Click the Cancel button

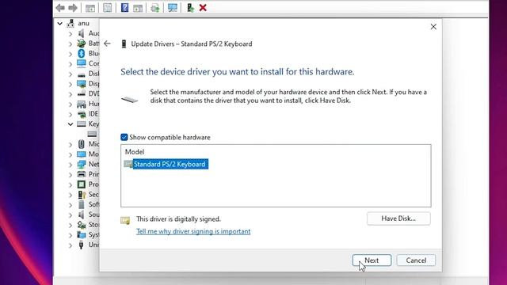click(x=416, y=260)
